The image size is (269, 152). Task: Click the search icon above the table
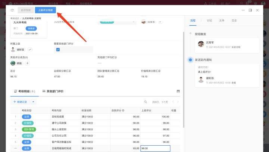tap(146, 102)
